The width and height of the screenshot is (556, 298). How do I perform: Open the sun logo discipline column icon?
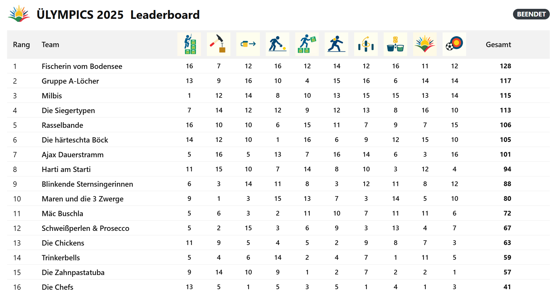click(425, 44)
